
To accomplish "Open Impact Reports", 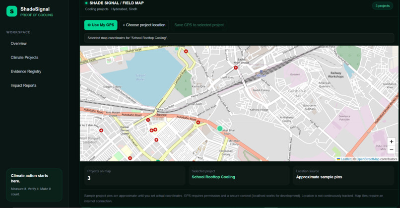I will coord(23,85).
